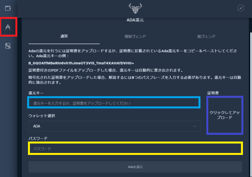Focus the パスワード input field
252x177 pixels.
coord(135,149)
